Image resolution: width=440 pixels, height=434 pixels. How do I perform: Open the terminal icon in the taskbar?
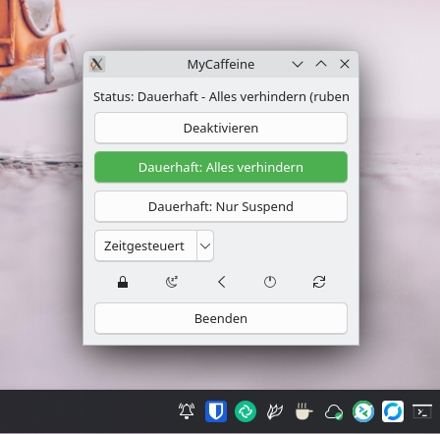tap(422, 411)
